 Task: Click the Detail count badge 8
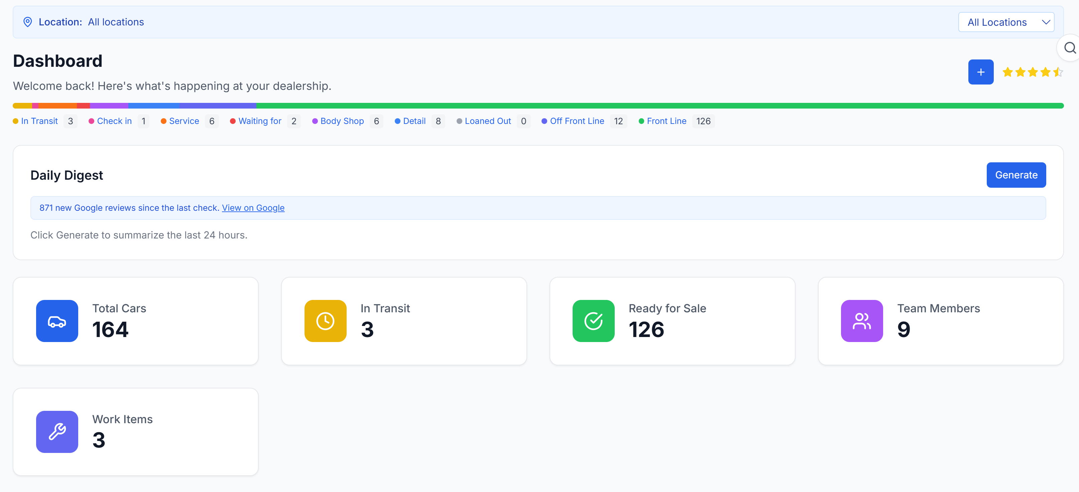click(x=438, y=121)
